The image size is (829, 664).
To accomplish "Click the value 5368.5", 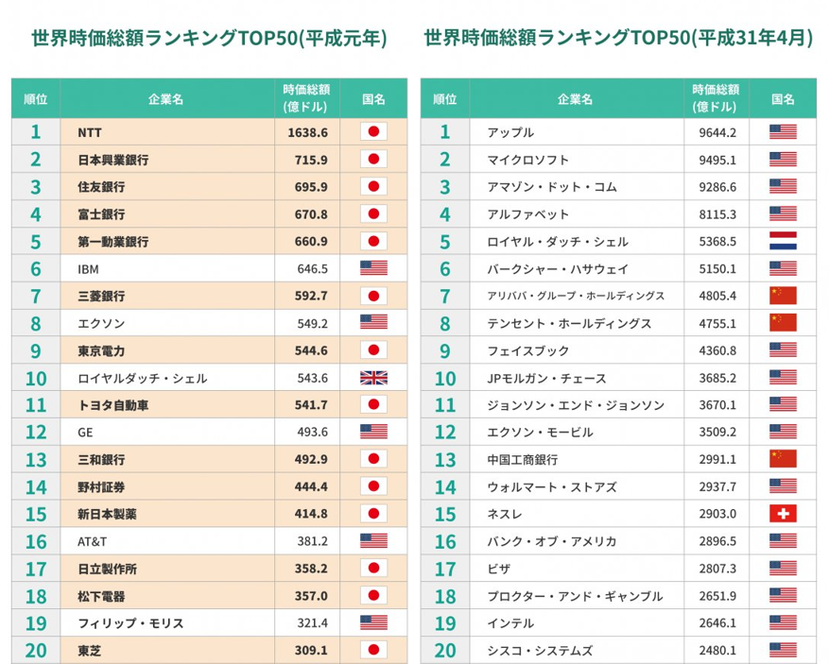I will click(717, 242).
